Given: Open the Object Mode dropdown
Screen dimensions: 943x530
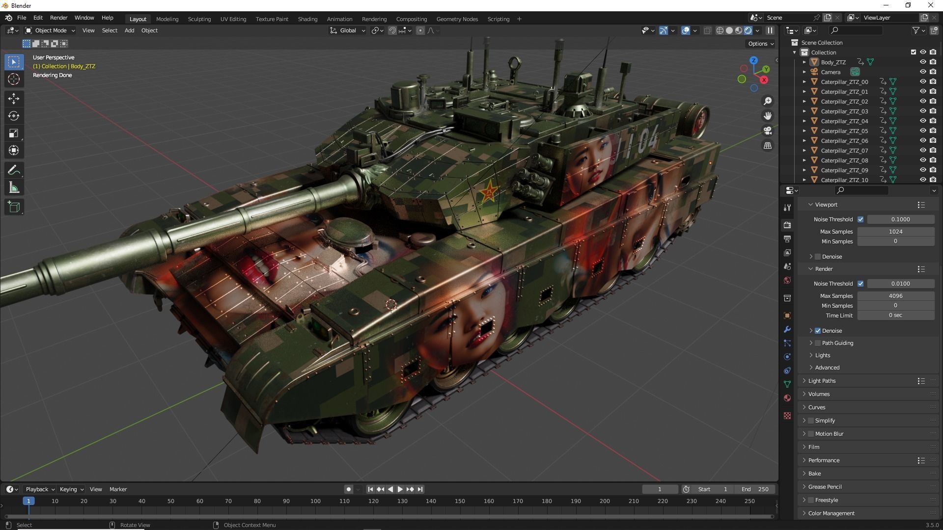Looking at the screenshot, I should 50,30.
